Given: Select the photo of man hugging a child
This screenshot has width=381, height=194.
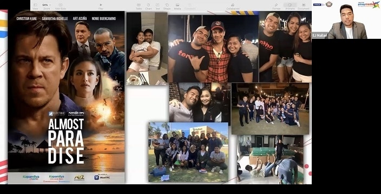Looking at the screenshot, I should (147, 49).
